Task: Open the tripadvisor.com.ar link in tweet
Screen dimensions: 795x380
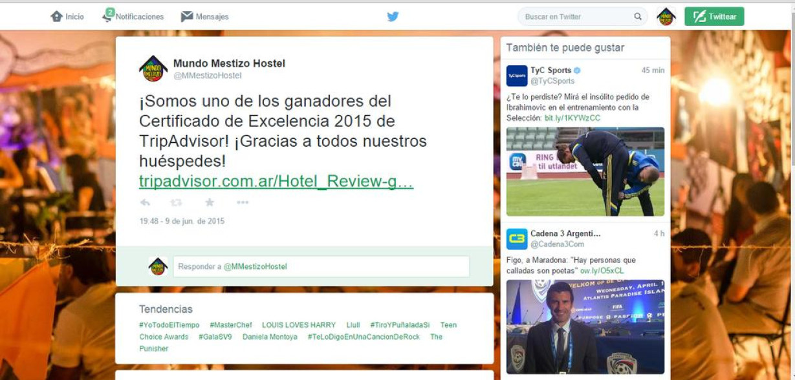Action: [x=276, y=182]
